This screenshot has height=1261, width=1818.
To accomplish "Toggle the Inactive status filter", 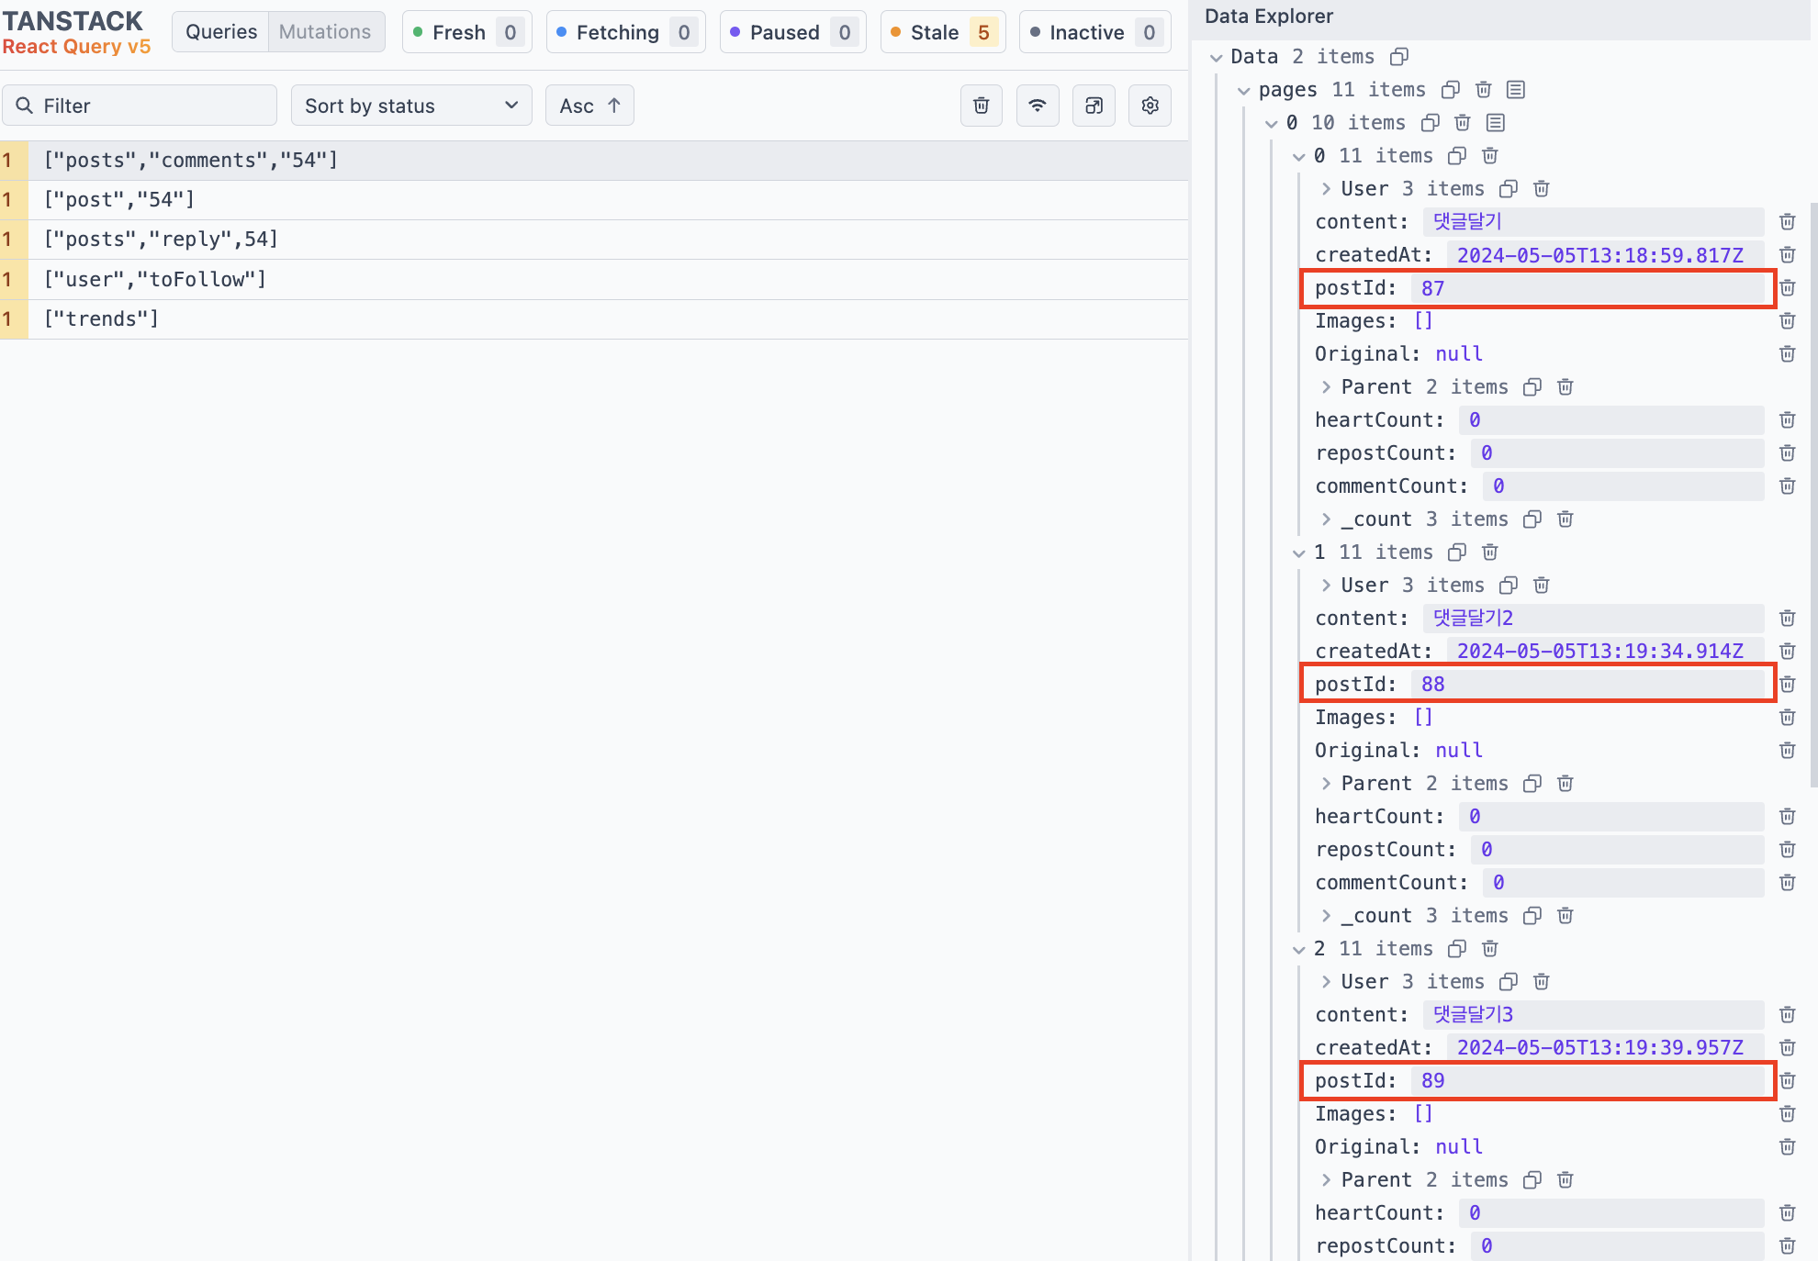I will pos(1095,32).
